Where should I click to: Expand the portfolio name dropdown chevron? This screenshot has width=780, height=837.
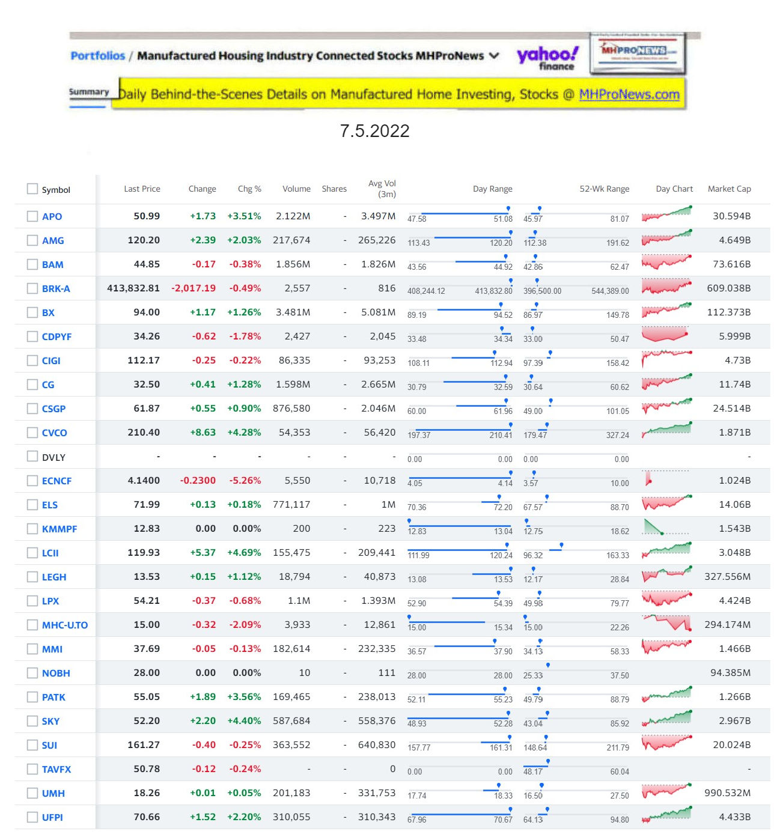point(494,56)
